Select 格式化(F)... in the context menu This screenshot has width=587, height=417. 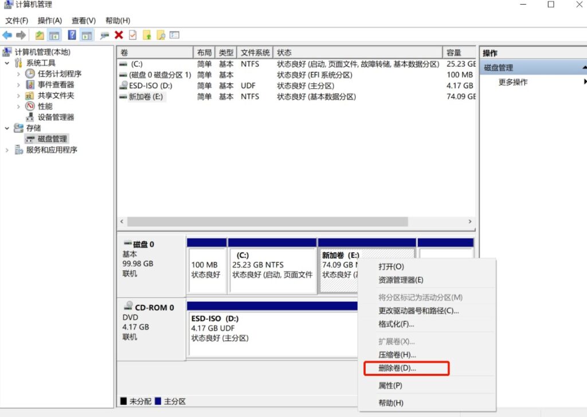(396, 324)
